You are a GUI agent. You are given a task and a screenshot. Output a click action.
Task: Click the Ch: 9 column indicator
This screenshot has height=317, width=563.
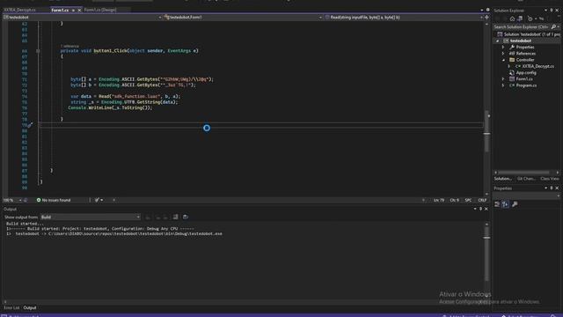(x=454, y=200)
